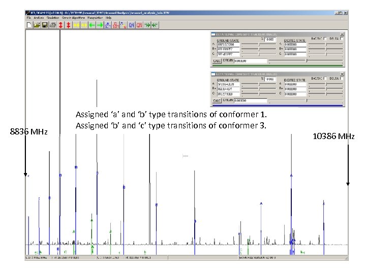Click the blue QN quantum numbers icon
The width and height of the screenshot is (366, 274).
[x=132, y=25]
